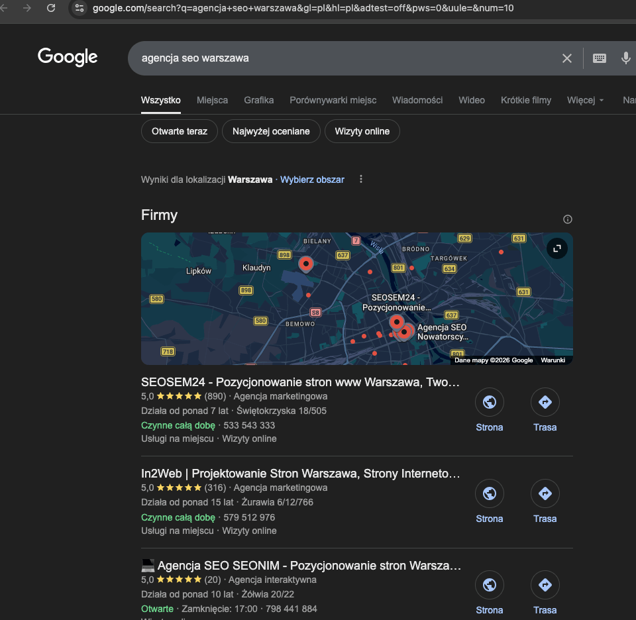Open SEOSEM24 website via Strona globe icon

click(490, 402)
